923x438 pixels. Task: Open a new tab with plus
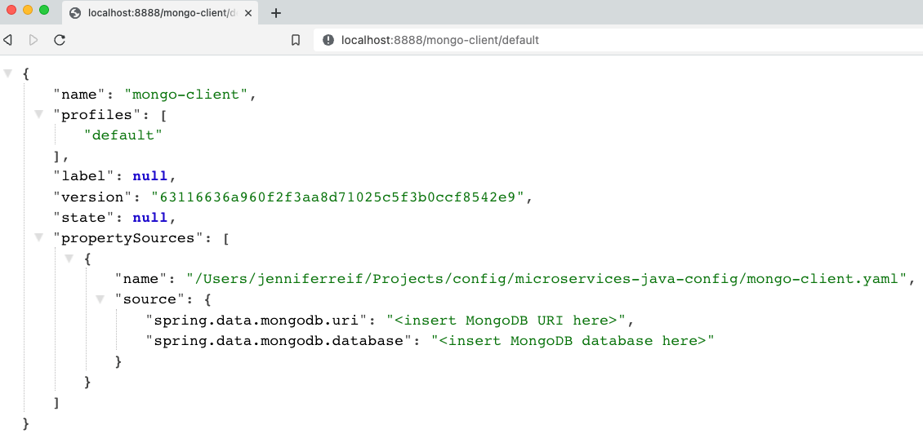coord(276,13)
